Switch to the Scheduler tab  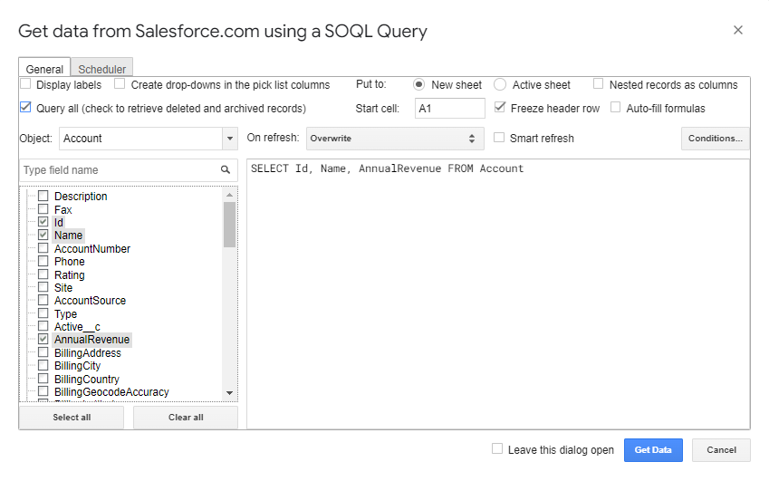(x=101, y=69)
